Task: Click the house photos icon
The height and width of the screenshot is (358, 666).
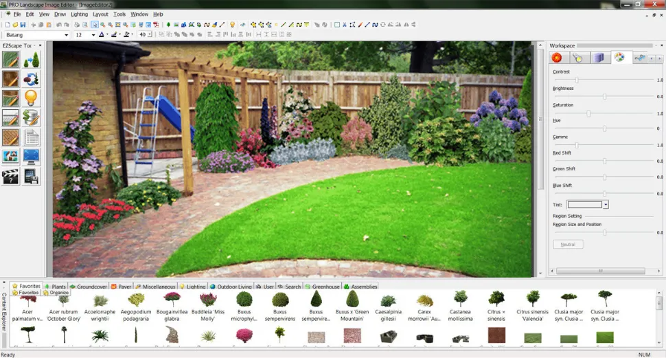Action: (x=10, y=157)
